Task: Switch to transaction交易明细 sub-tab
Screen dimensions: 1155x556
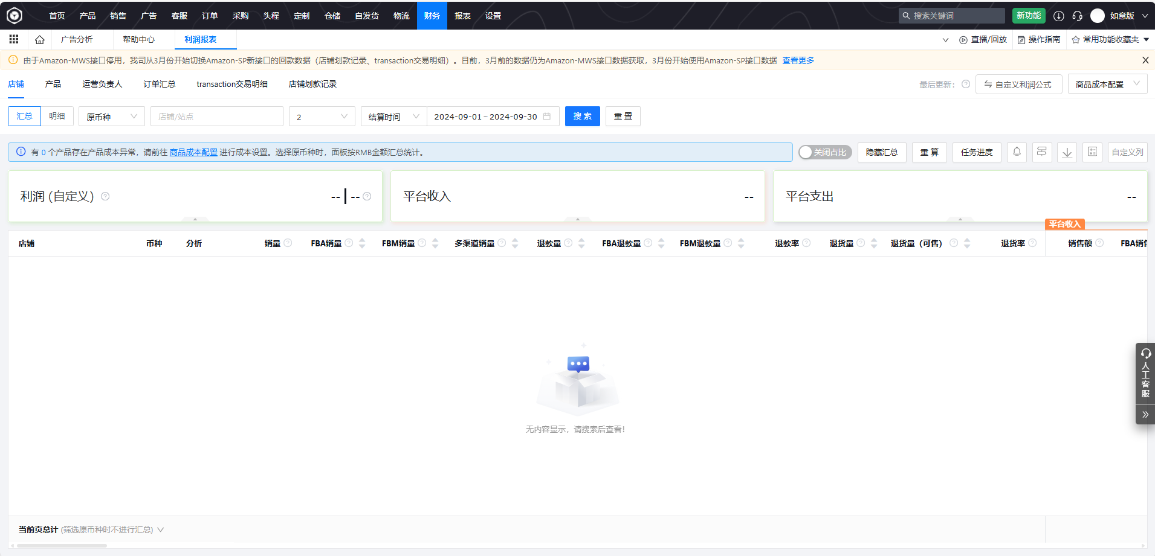Action: 232,84
